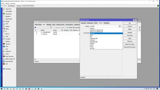Click OK in New NAT Rule
This screenshot has width=160, height=90.
(129, 23)
